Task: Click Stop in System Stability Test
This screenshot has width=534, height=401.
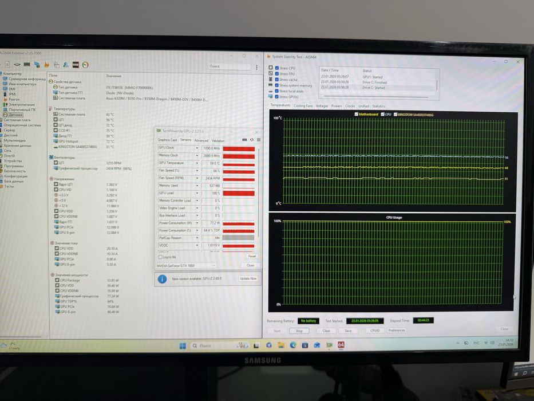Action: point(299,331)
